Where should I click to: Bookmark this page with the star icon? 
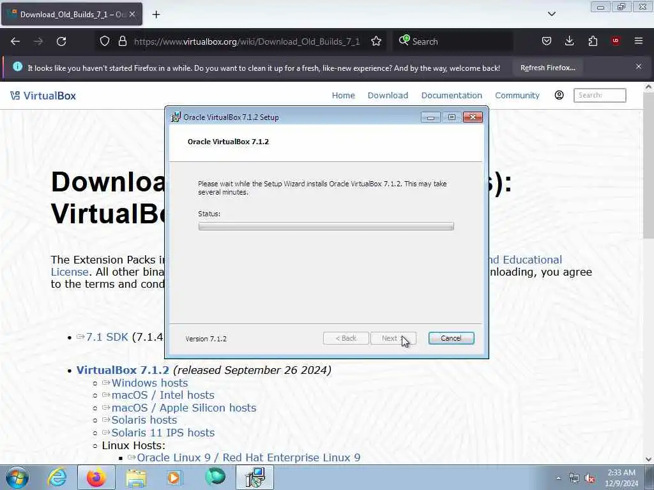[x=376, y=41]
